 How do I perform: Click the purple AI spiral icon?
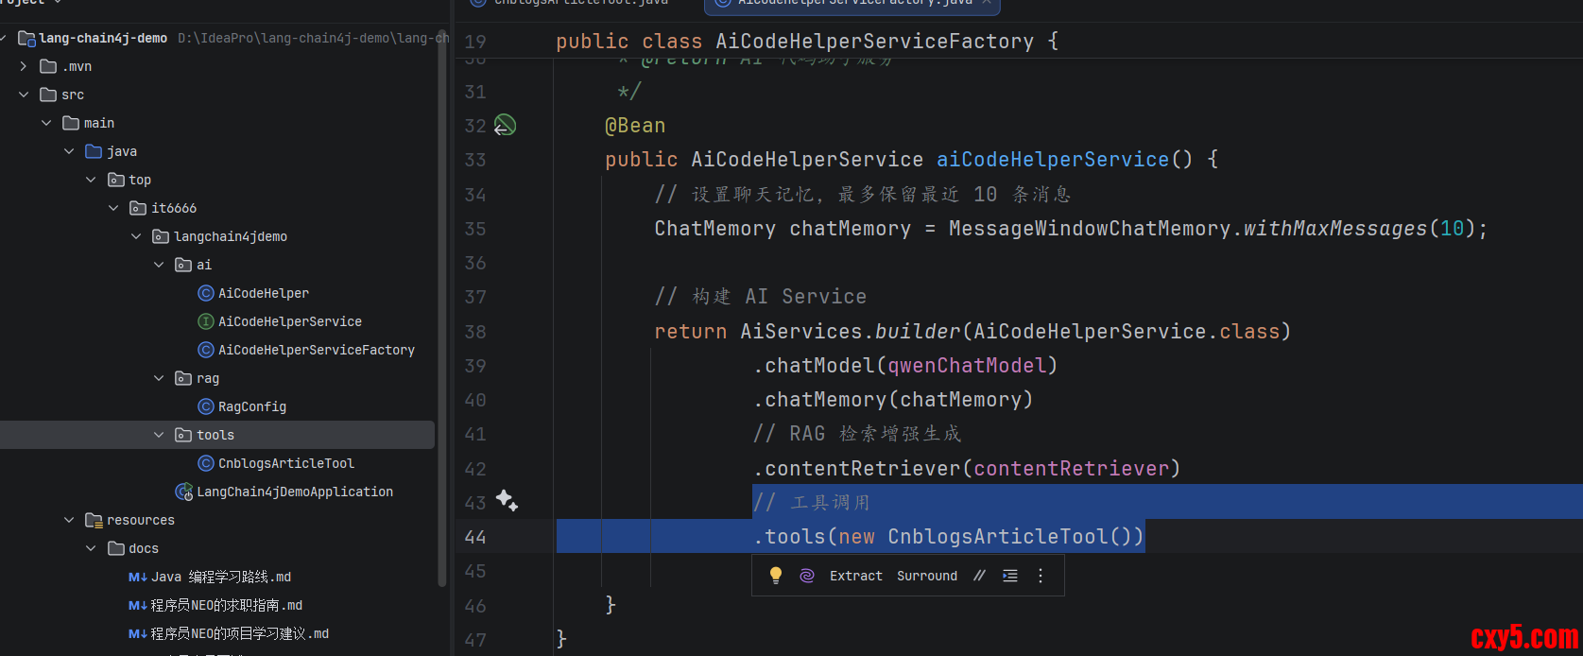[x=806, y=576]
